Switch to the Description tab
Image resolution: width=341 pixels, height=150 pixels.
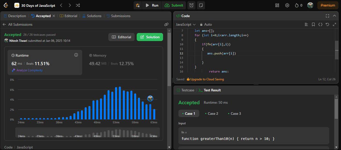click(15, 16)
